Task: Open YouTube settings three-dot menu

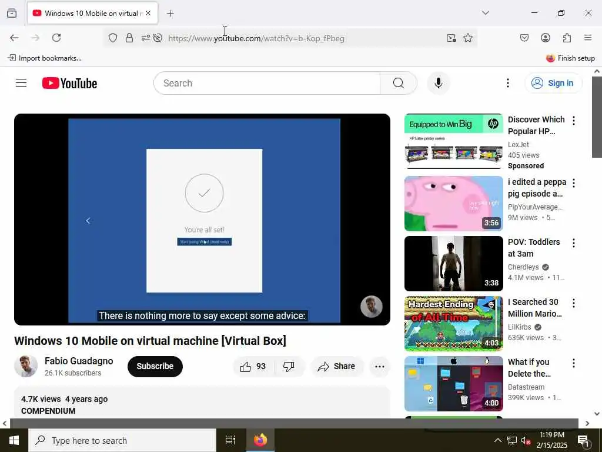Action: (507, 83)
